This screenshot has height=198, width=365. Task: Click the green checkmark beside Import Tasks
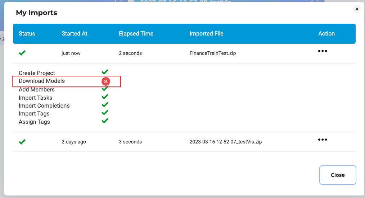(x=105, y=97)
